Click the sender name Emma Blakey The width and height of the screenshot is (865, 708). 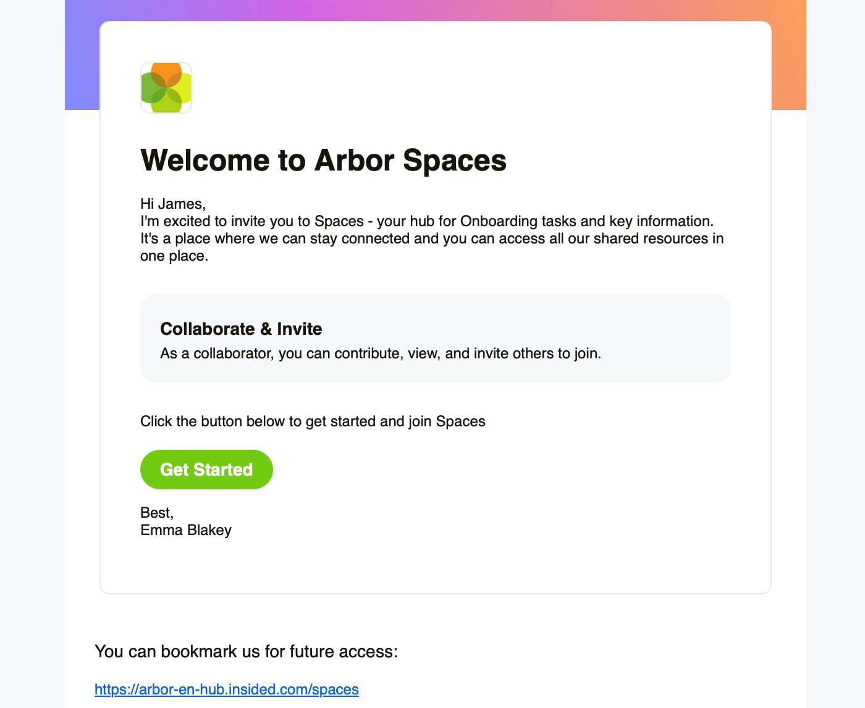coord(186,530)
